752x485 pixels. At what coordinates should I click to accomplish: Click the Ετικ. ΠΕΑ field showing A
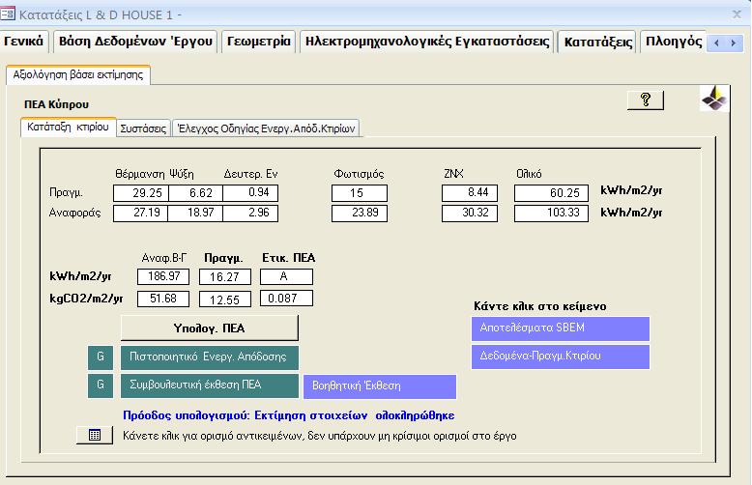(x=286, y=276)
